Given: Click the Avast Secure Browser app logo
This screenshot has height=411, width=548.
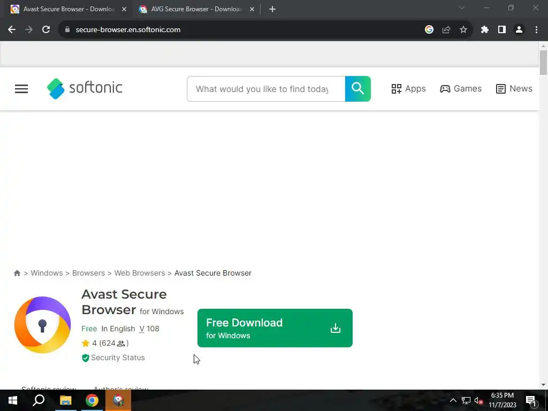Looking at the screenshot, I should tap(42, 325).
